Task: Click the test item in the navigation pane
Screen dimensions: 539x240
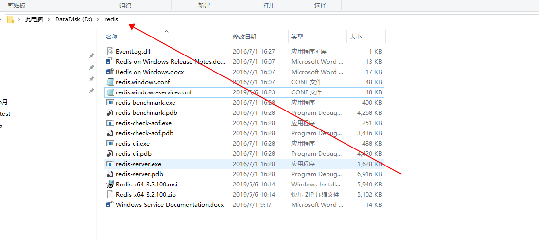Action: (5, 113)
